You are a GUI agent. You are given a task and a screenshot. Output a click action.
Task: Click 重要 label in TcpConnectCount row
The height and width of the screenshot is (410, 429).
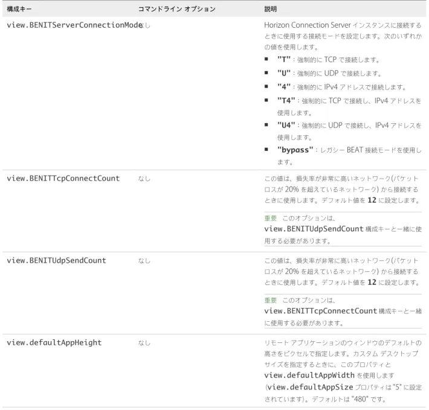[271, 218]
